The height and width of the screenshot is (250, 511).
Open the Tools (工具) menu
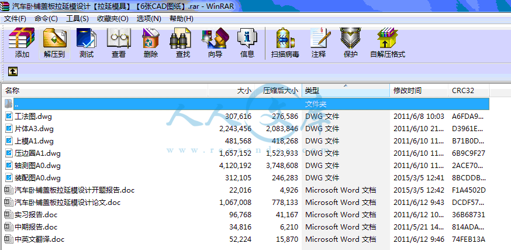coord(77,19)
